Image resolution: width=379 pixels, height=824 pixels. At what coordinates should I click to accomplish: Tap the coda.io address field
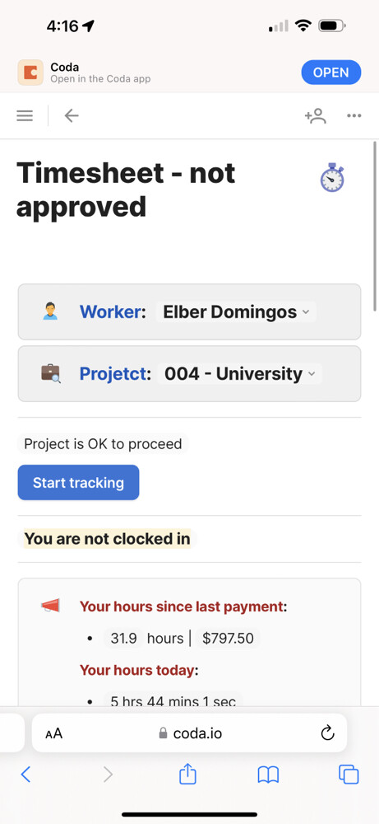pos(189,733)
